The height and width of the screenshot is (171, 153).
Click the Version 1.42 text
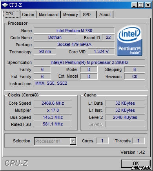[x=133, y=152]
